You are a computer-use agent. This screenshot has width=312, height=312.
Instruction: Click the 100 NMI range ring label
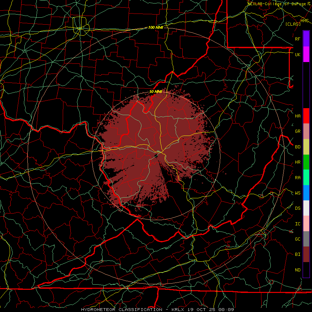[156, 27]
